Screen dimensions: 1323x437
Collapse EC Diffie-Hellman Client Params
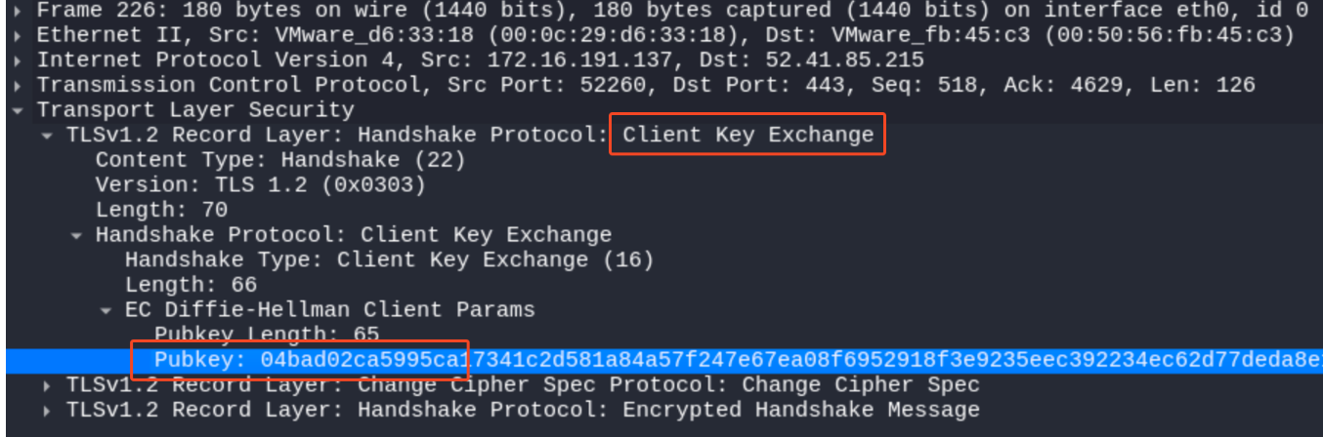[x=107, y=310]
